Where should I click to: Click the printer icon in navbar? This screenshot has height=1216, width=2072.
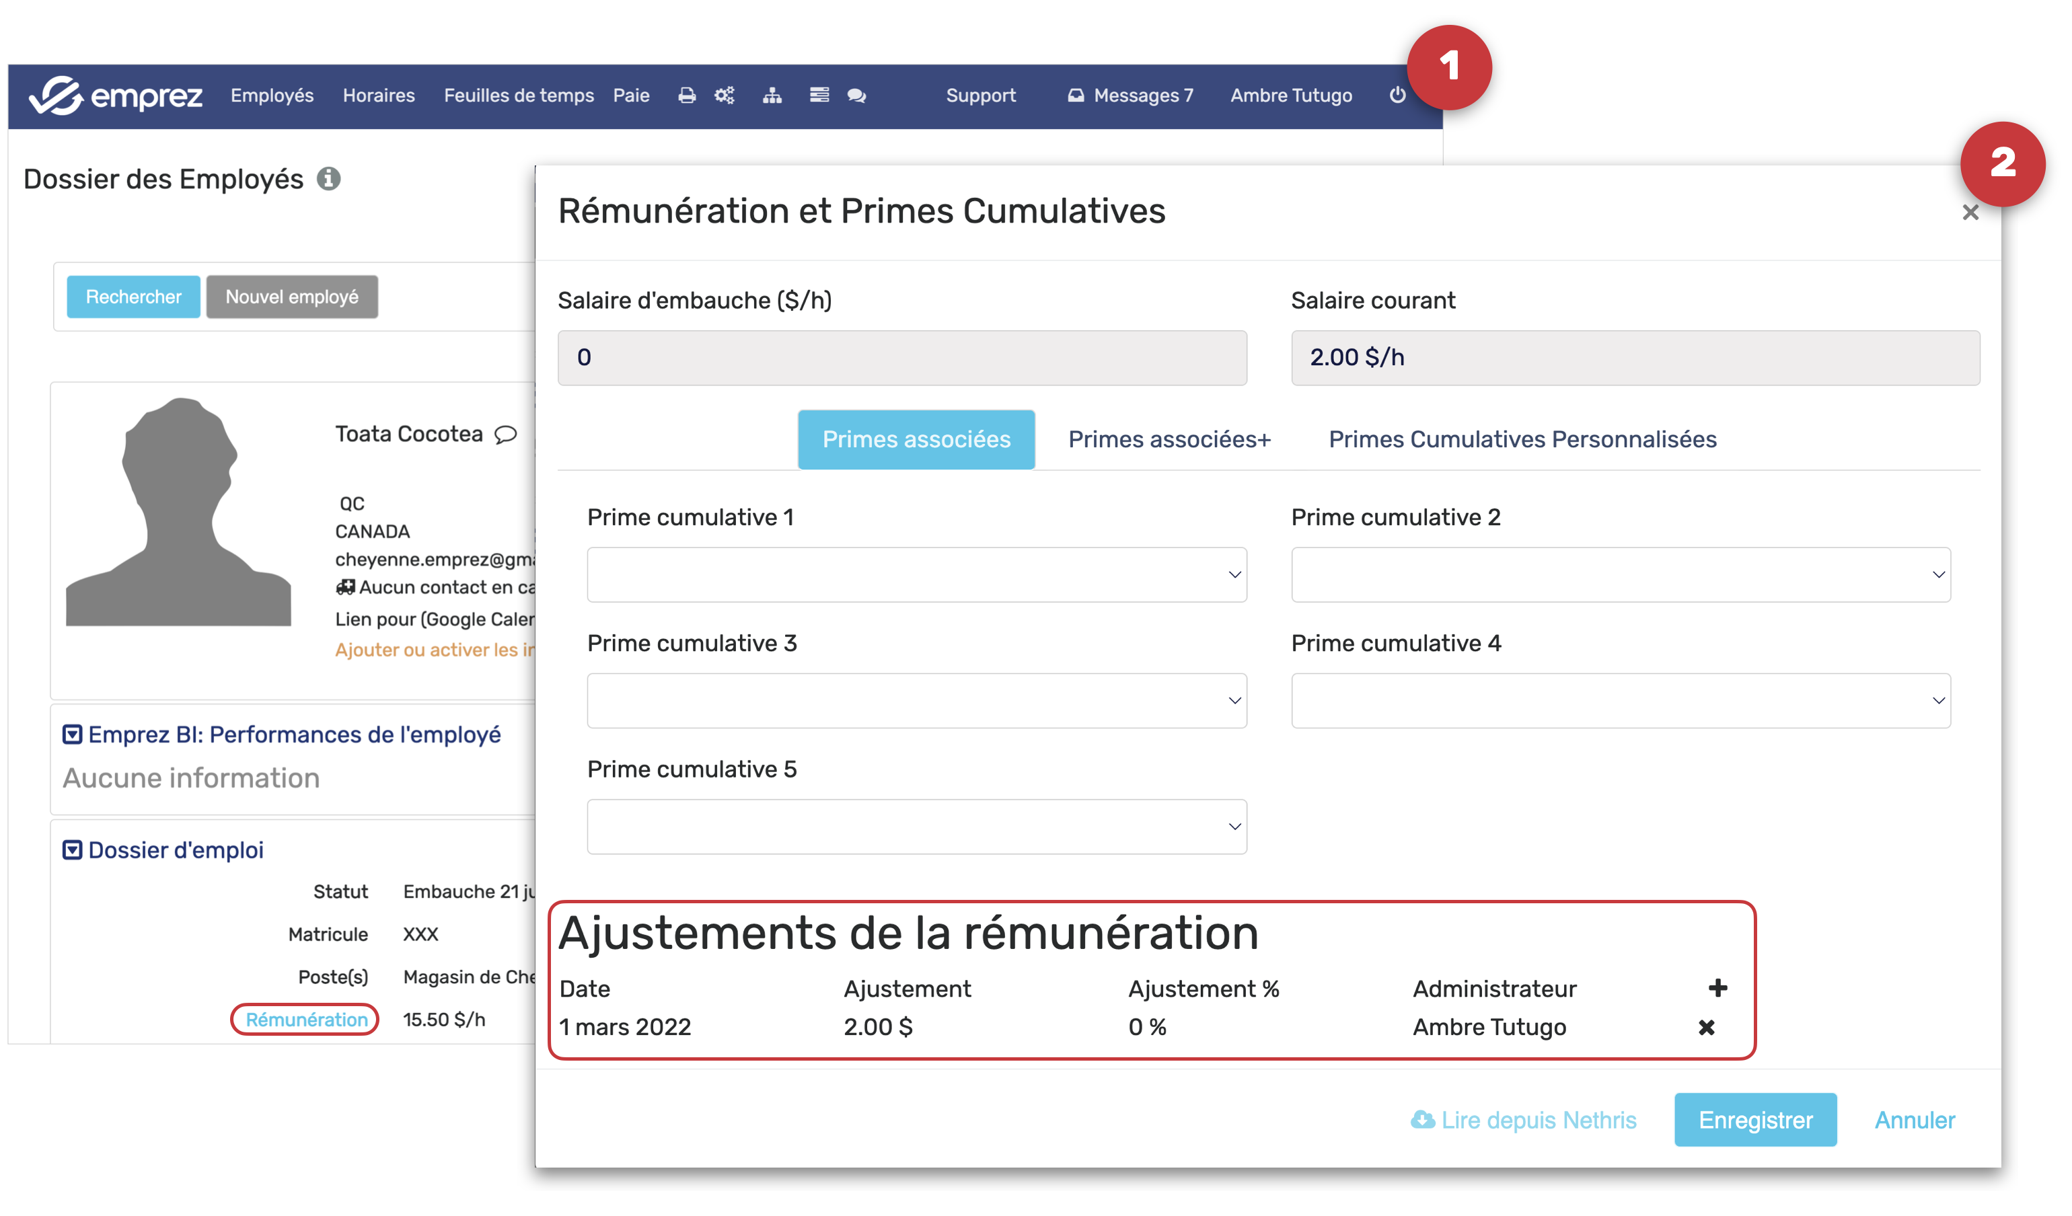click(687, 96)
